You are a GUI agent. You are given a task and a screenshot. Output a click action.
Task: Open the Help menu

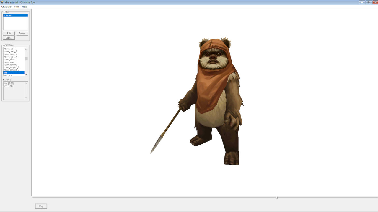[24, 7]
